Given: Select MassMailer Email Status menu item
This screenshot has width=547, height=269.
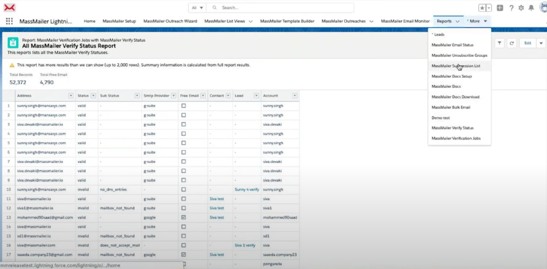Looking at the screenshot, I should click(459, 45).
